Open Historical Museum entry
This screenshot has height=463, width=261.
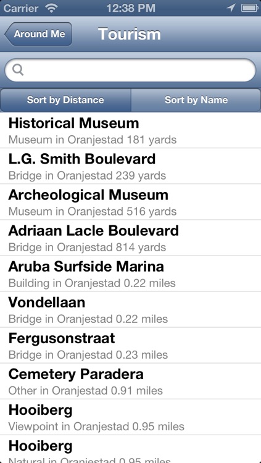pos(131,130)
